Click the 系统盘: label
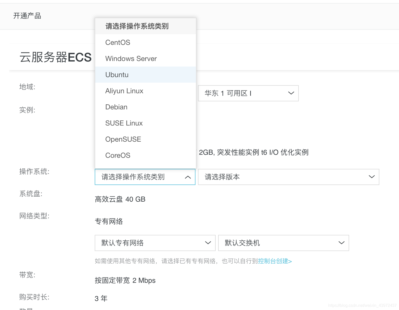The image size is (399, 310). 31,194
